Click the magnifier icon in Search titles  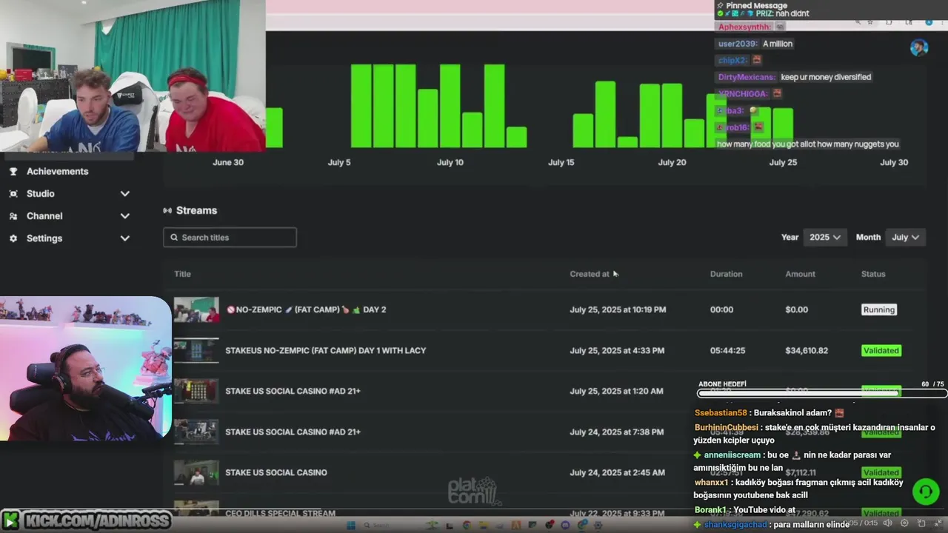[175, 238]
